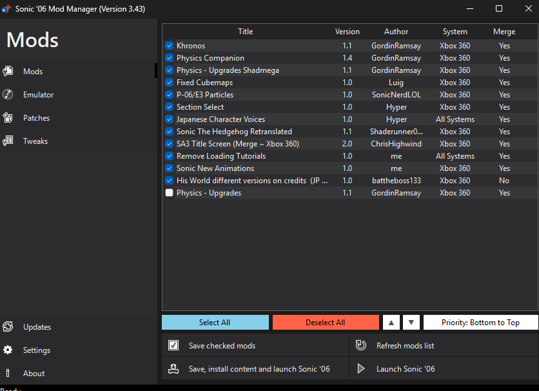Open the Emulator section
This screenshot has height=391, width=539.
pyautogui.click(x=79, y=94)
